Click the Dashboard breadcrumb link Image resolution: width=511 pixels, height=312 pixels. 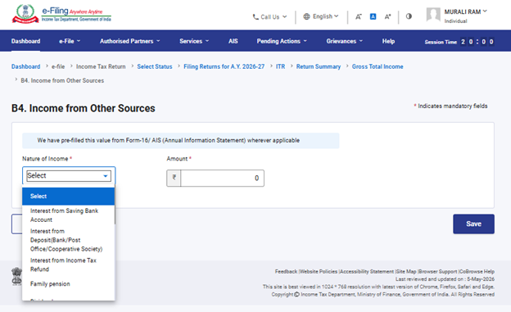(25, 66)
